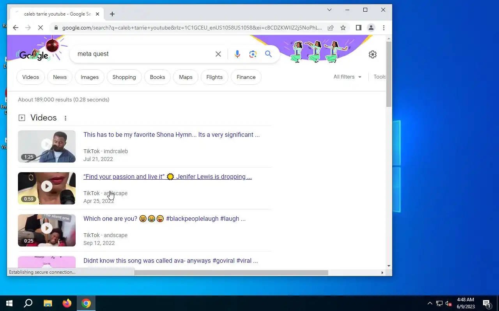Close the caleb tarrie youtube tab
The image size is (499, 311).
(x=97, y=14)
